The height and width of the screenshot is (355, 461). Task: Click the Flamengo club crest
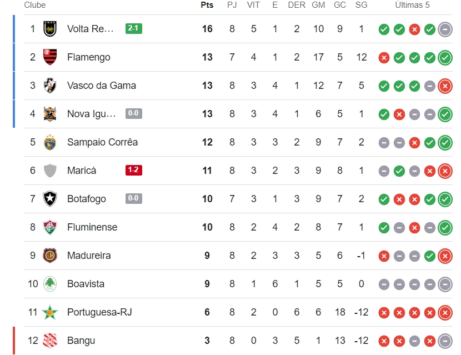pyautogui.click(x=50, y=57)
